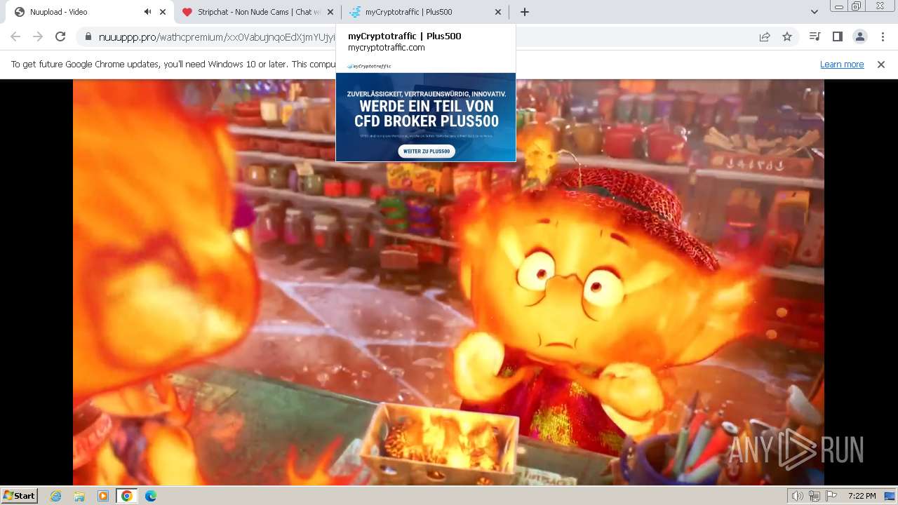Open the tab search dropdown
This screenshot has height=505, width=898.
[815, 12]
